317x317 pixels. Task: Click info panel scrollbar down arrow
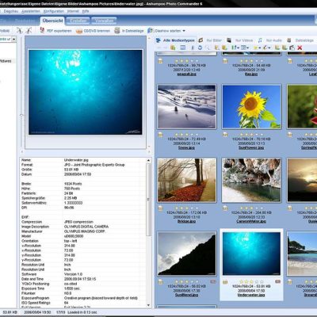click(148, 305)
